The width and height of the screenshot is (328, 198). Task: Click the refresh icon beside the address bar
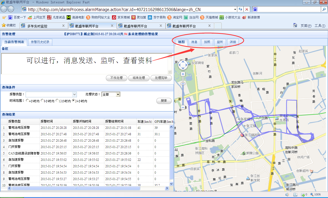(x=240, y=9)
